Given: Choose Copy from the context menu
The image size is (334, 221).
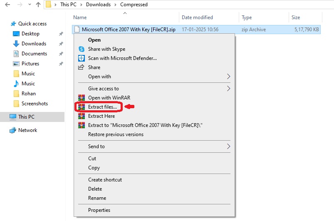Looking at the screenshot, I should point(94,168).
